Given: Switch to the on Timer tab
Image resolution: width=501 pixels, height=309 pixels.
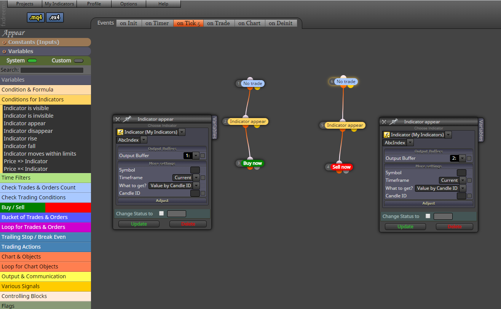Looking at the screenshot, I should pos(157,23).
